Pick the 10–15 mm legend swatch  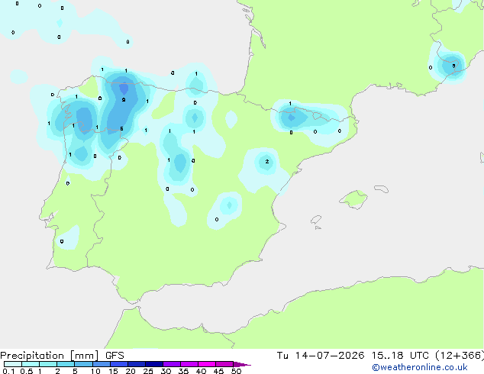click(102, 364)
